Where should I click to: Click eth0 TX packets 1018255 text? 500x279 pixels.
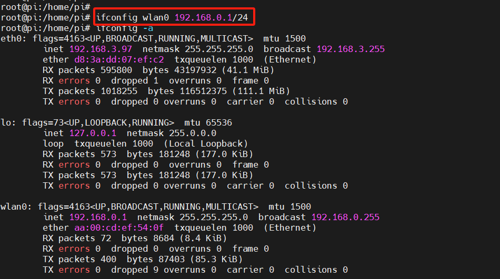90,91
